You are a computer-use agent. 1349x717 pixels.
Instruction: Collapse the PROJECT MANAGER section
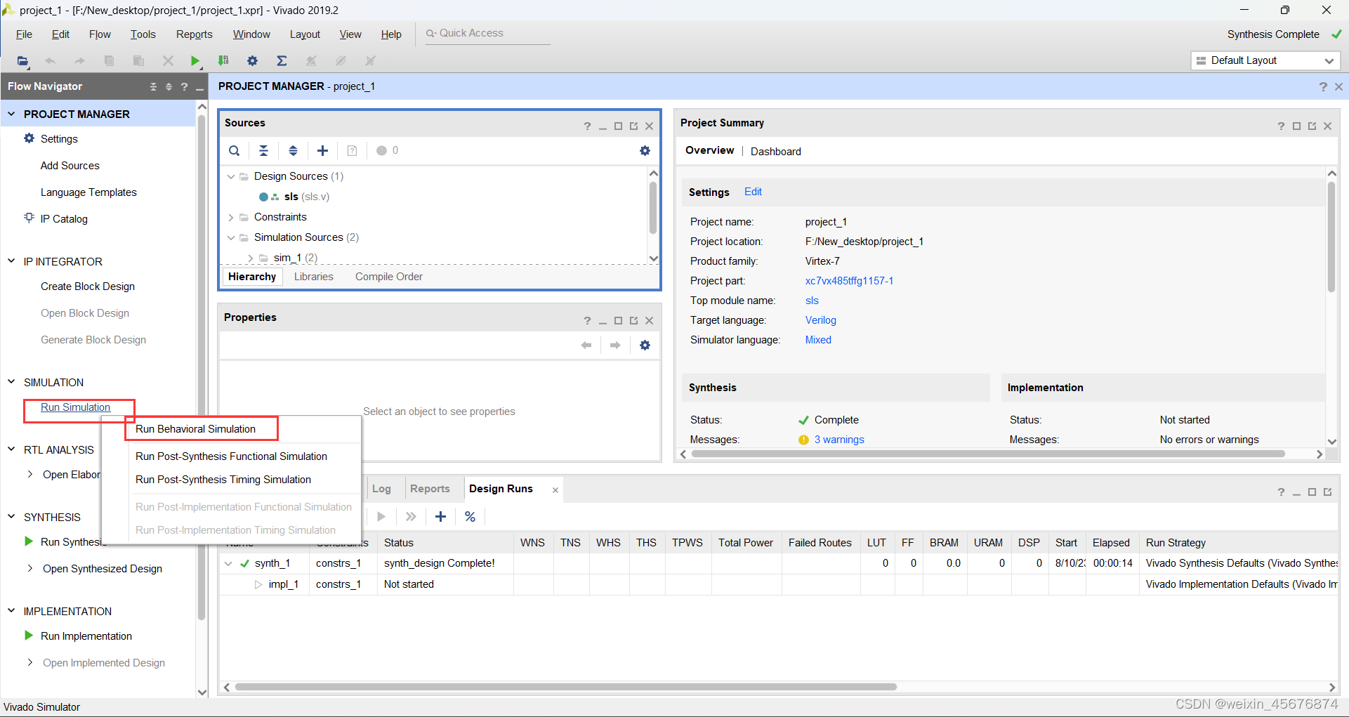[11, 113]
